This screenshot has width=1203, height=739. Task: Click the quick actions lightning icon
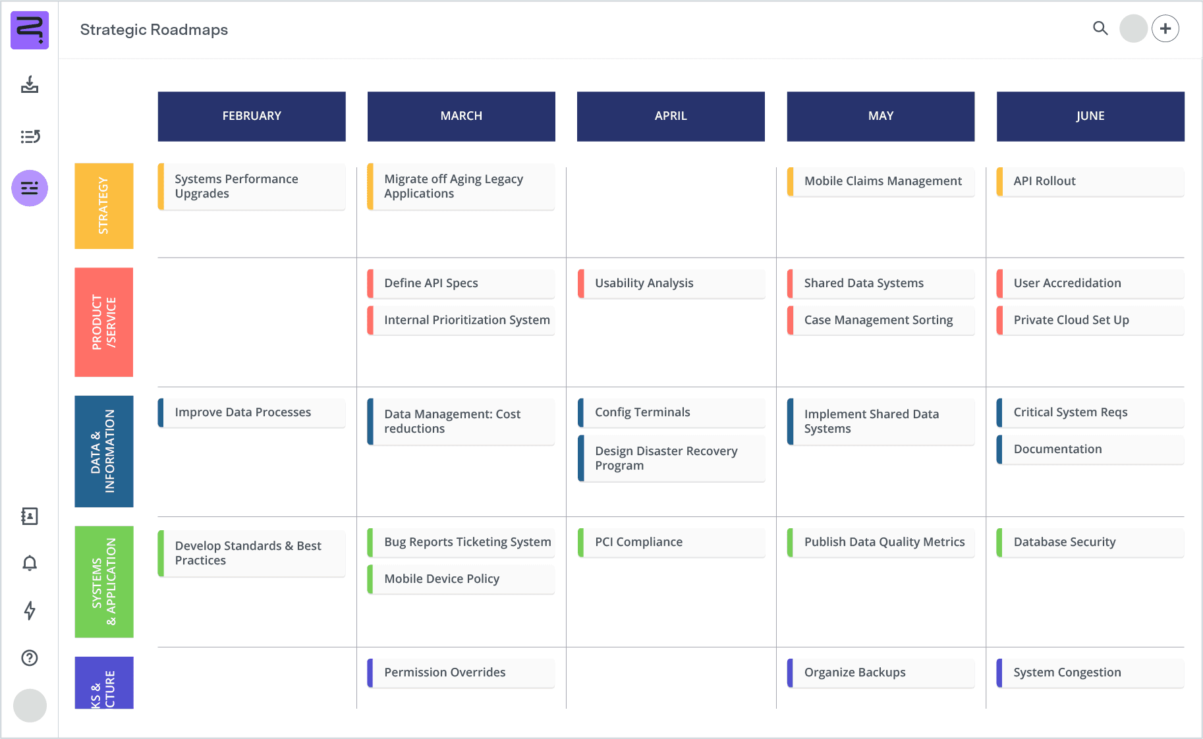pyautogui.click(x=29, y=611)
